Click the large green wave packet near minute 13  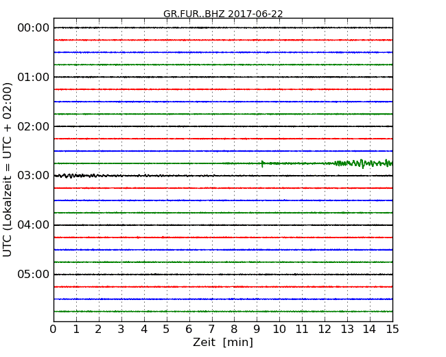(363, 163)
